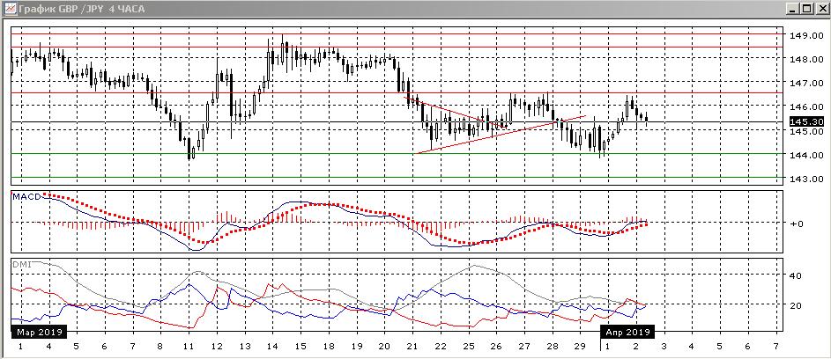Click the "Мар 2019" month marker
Viewport: 831px width, 359px height.
(36, 333)
